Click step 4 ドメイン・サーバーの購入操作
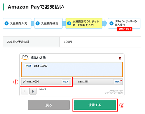This screenshot has width=145, height=114. [x=124, y=23]
